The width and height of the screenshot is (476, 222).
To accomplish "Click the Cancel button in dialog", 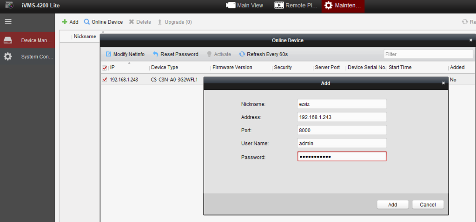I will (428, 204).
